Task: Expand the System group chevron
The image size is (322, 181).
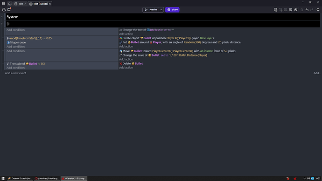Action: 2,17
